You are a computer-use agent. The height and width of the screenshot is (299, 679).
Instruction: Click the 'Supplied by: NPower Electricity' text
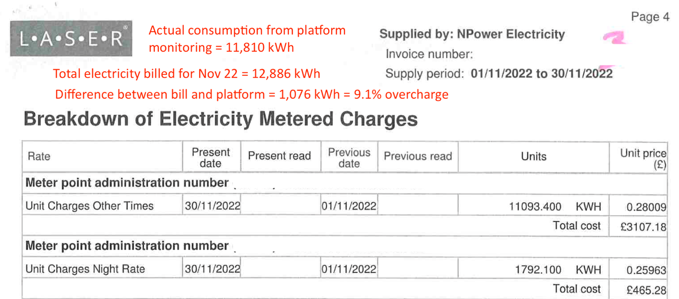coord(471,35)
